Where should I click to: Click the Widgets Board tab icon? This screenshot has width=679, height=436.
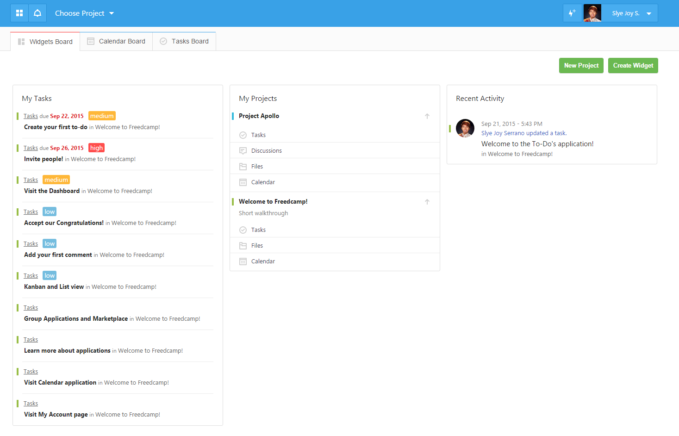(21, 42)
